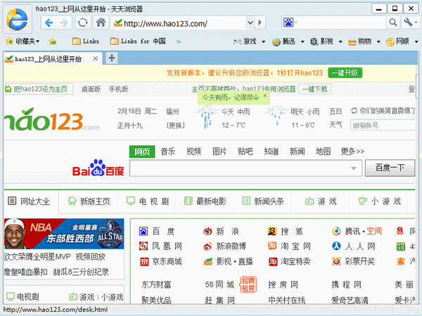Click the forward arrow navigation button

64,22
